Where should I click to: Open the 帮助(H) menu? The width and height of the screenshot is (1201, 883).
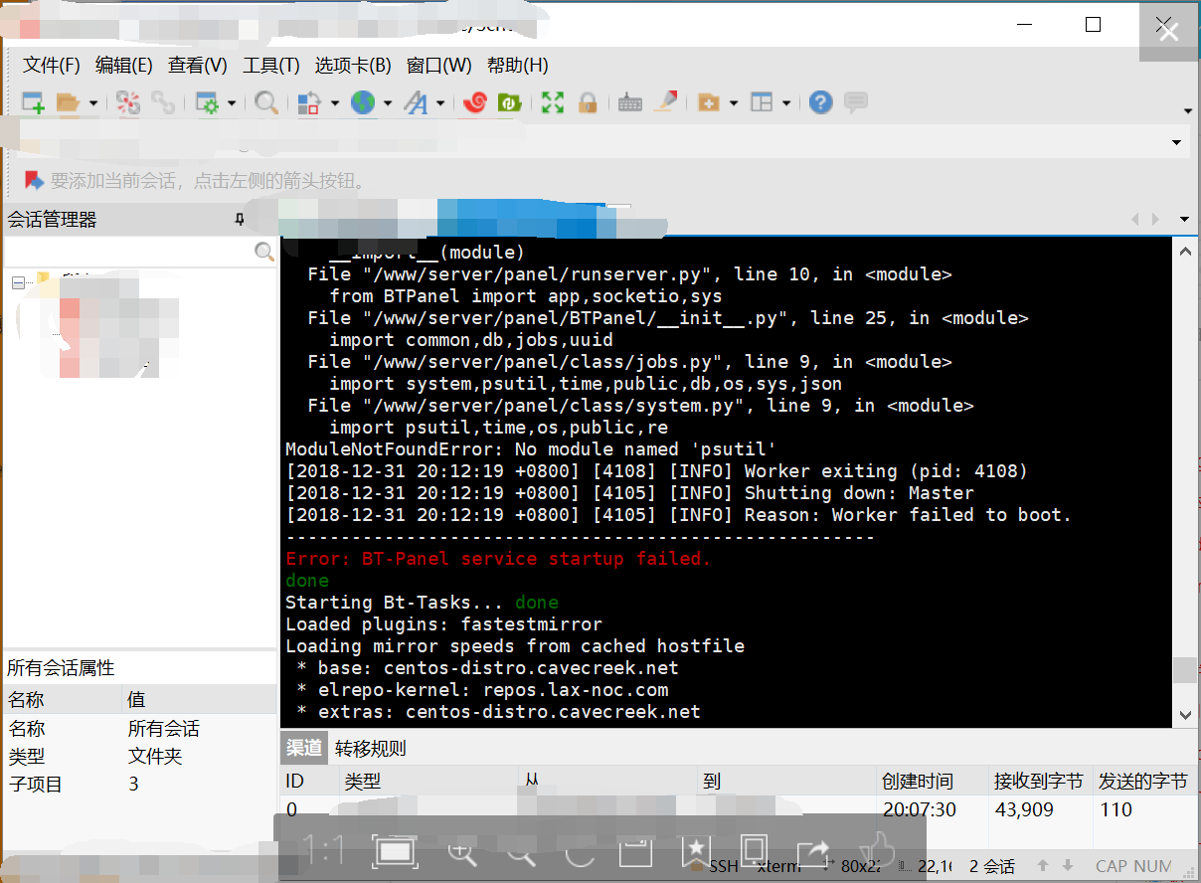point(518,66)
